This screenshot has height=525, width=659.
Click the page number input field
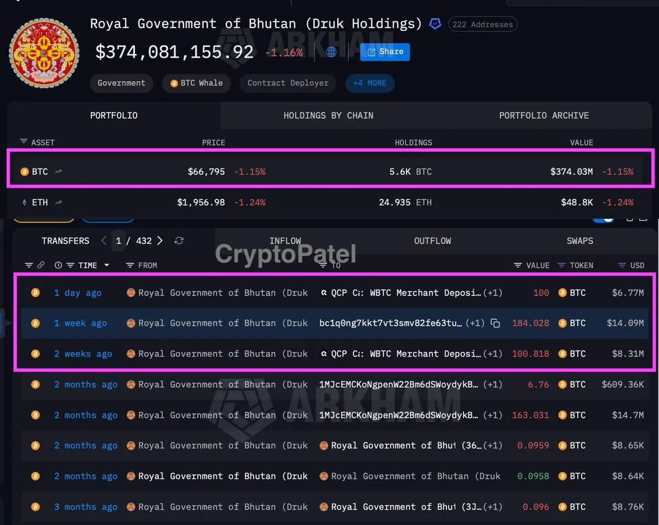pos(118,241)
